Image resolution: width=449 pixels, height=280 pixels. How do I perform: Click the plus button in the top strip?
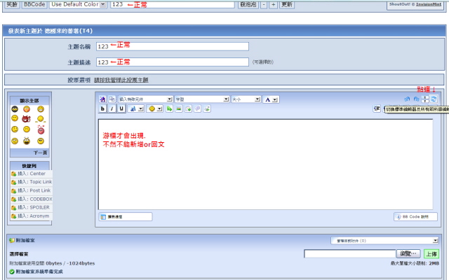click(273, 4)
